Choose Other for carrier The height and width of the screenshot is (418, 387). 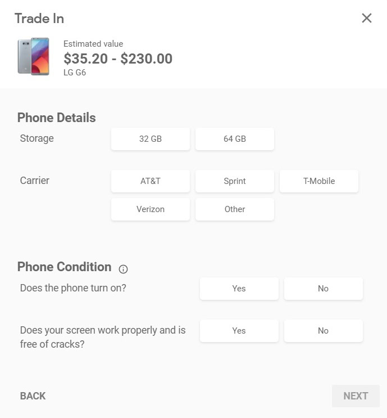click(x=235, y=209)
